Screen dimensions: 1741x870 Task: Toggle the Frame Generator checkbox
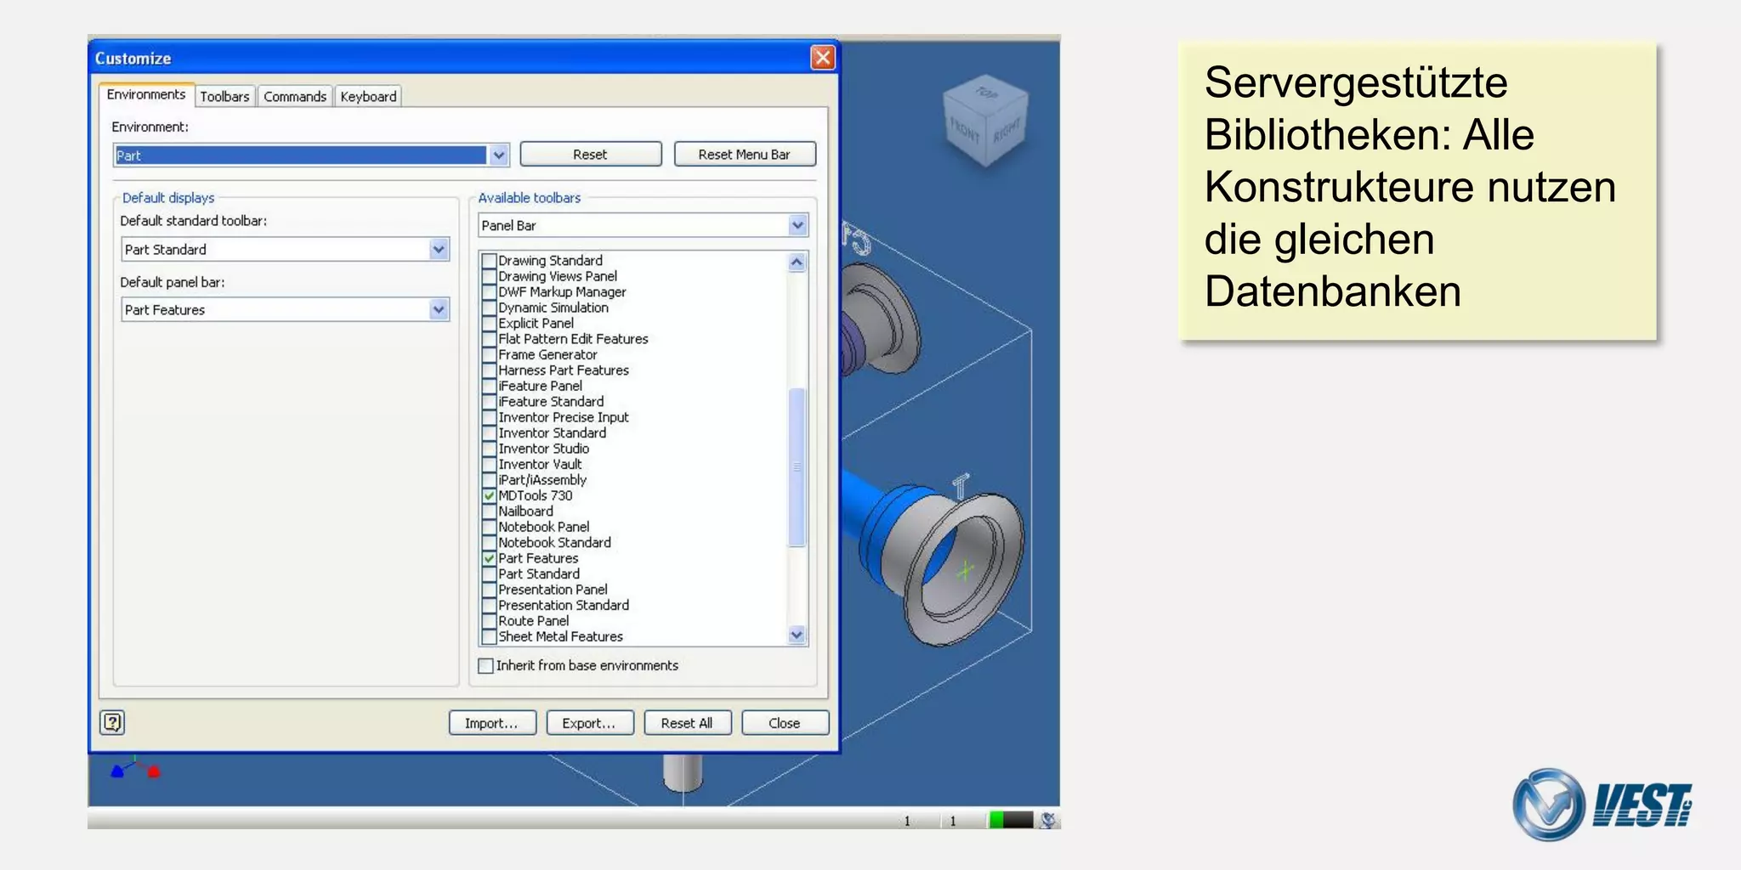pyautogui.click(x=489, y=355)
